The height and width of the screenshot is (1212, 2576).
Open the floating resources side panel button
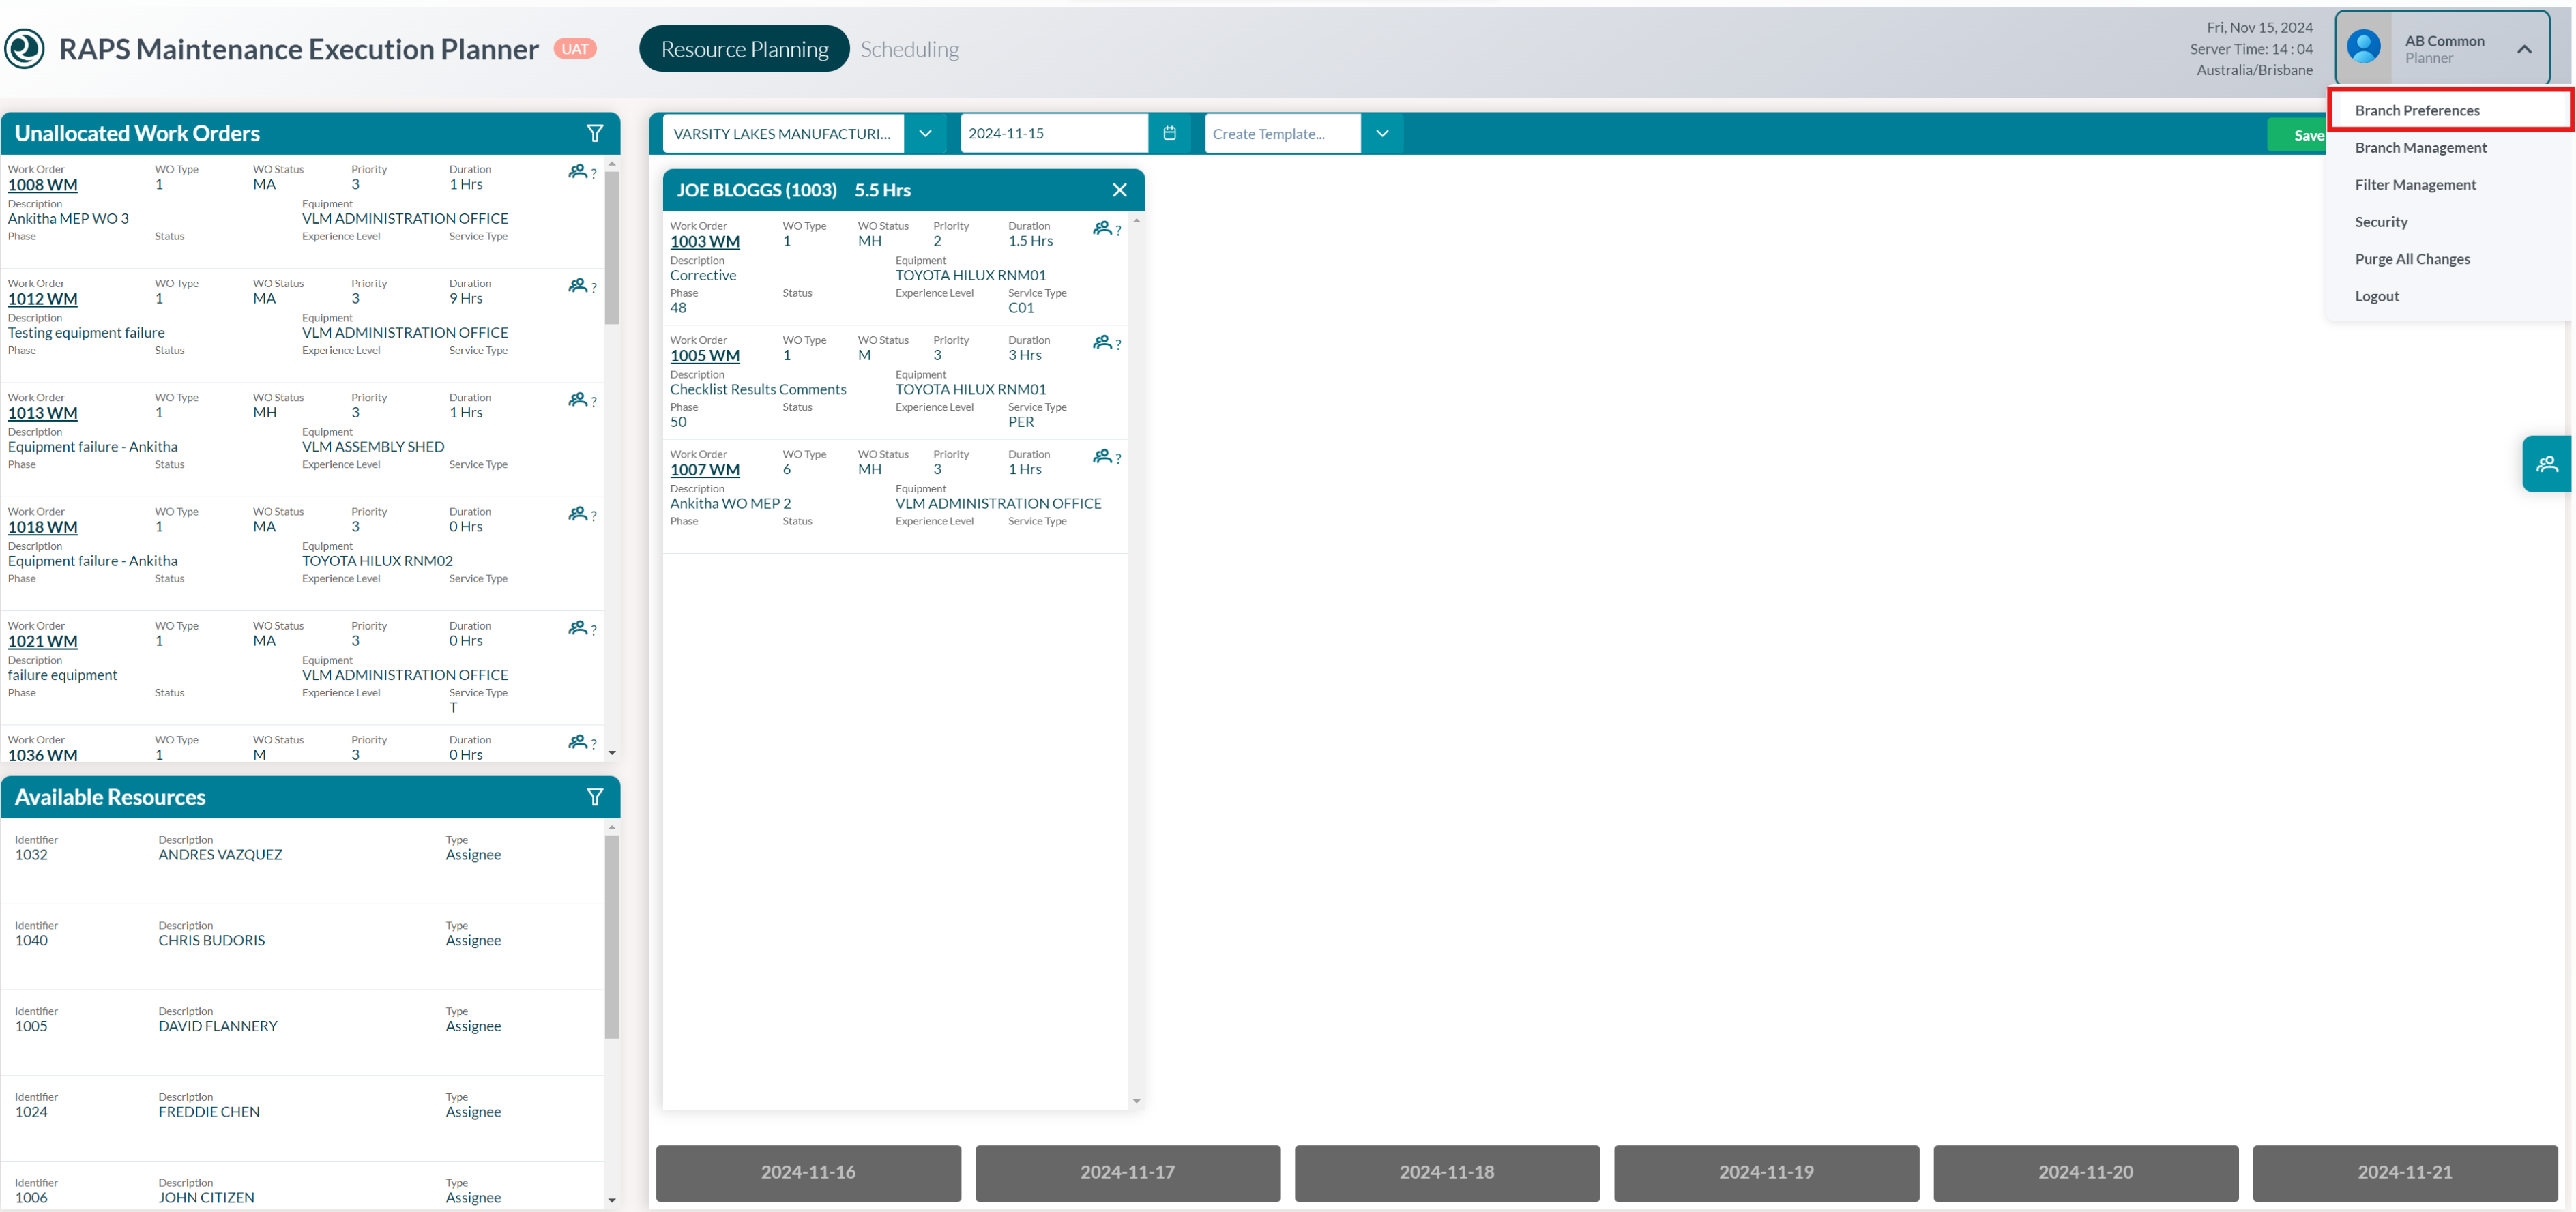tap(2546, 464)
